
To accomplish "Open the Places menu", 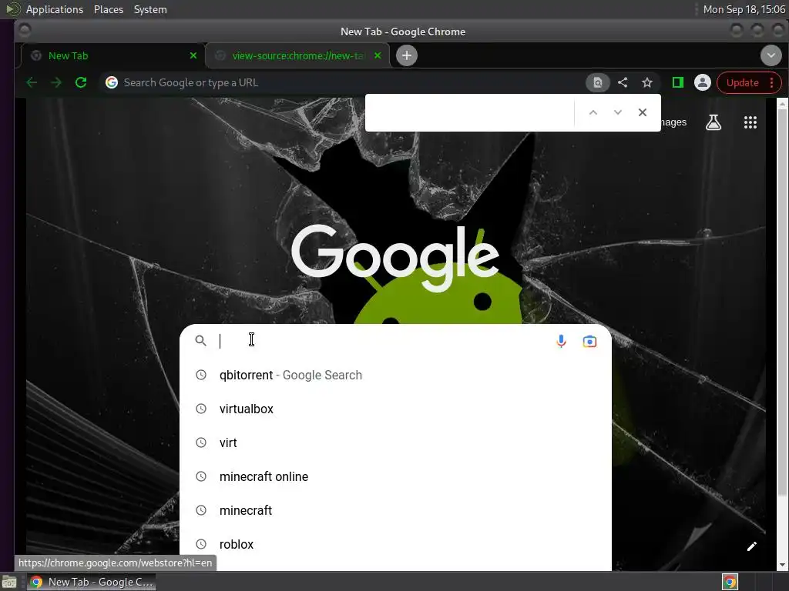I will [109, 9].
